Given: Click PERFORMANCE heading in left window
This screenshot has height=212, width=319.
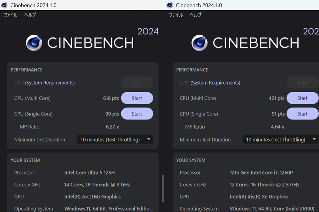Looking at the screenshot, I should click(27, 70).
